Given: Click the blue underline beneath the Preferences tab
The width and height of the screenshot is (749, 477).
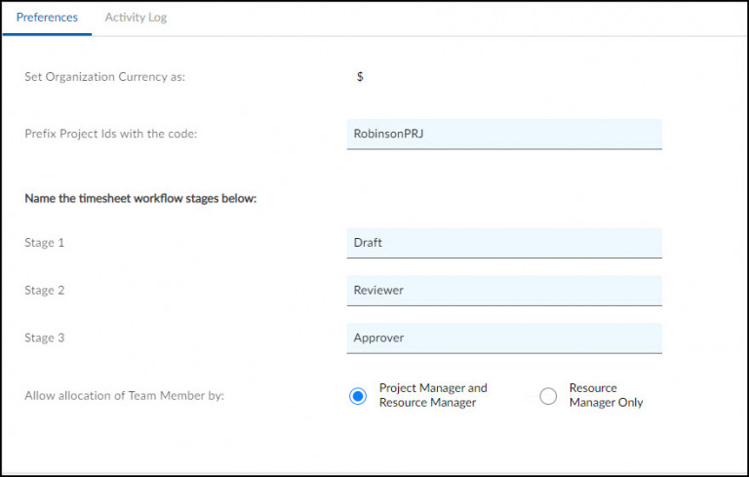Looking at the screenshot, I should pyautogui.click(x=47, y=34).
